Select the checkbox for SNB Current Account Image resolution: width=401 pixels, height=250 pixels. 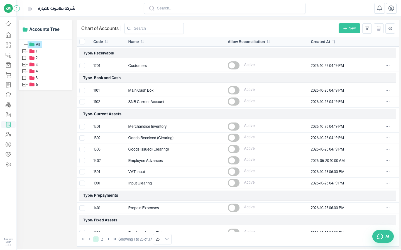coord(82,102)
